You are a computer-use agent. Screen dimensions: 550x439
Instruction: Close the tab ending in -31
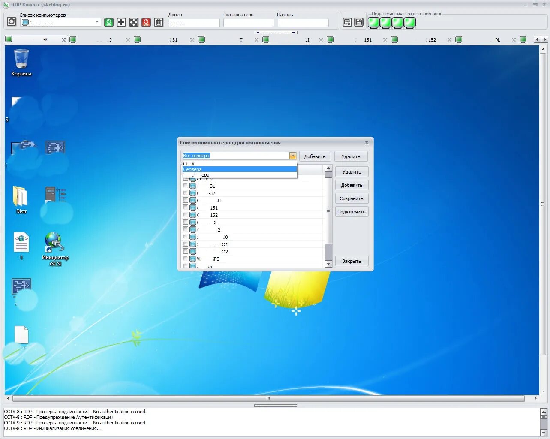point(192,39)
